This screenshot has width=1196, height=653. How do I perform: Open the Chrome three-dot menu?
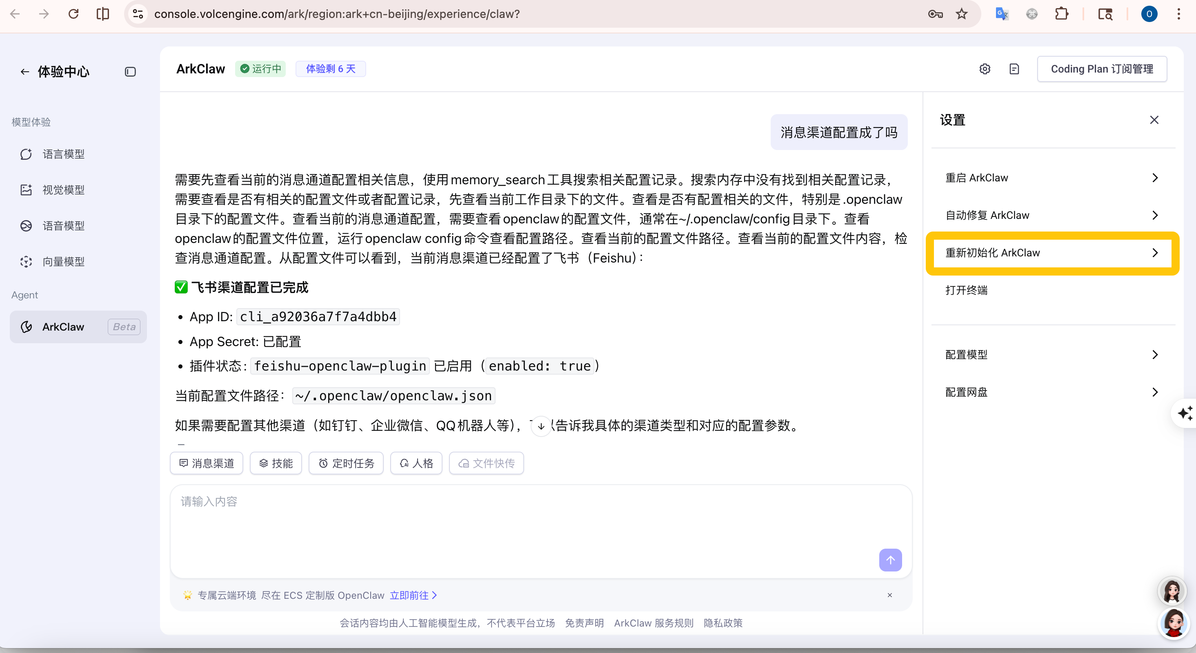click(x=1179, y=14)
